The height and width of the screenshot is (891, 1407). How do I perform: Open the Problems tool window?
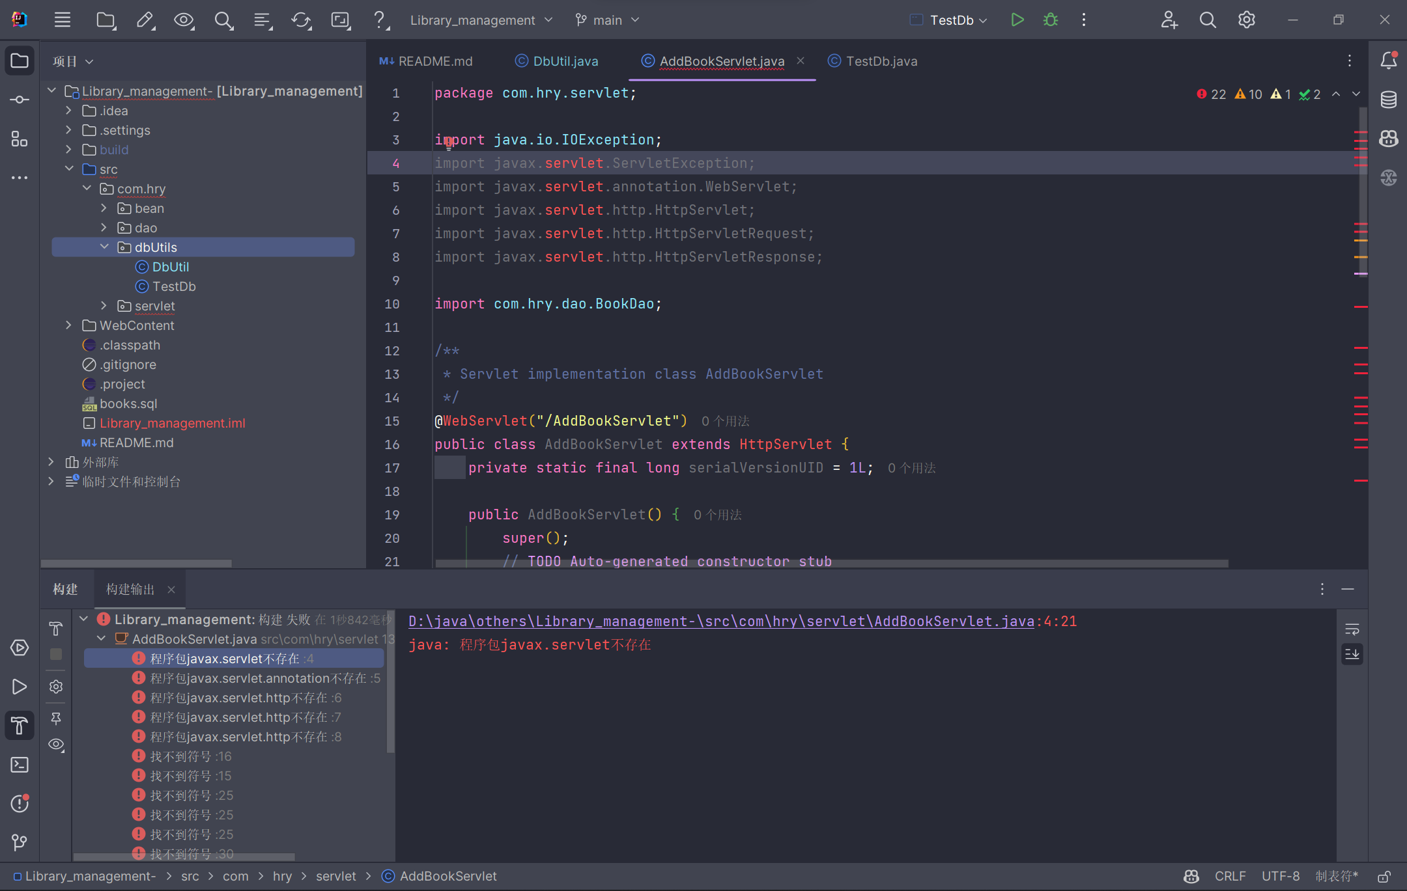pyautogui.click(x=20, y=804)
